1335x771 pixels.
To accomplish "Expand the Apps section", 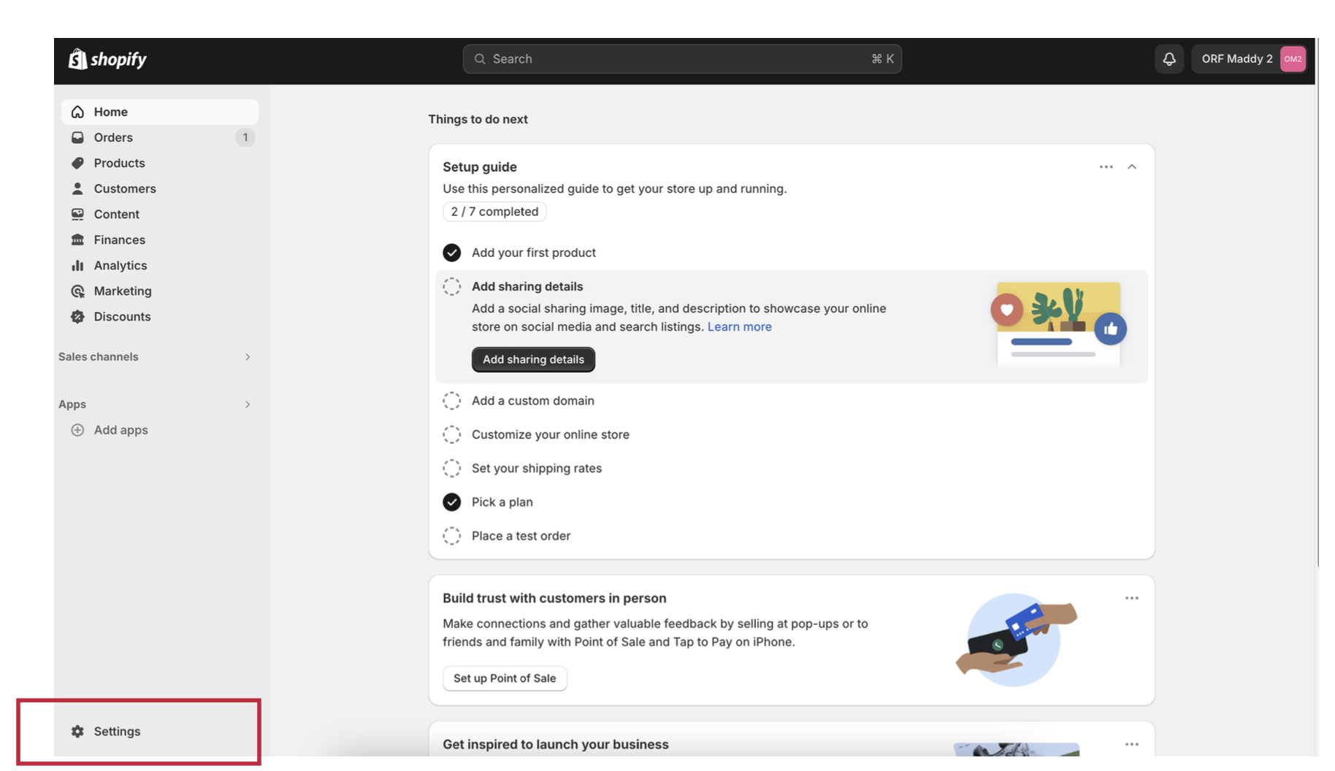I will 248,404.
